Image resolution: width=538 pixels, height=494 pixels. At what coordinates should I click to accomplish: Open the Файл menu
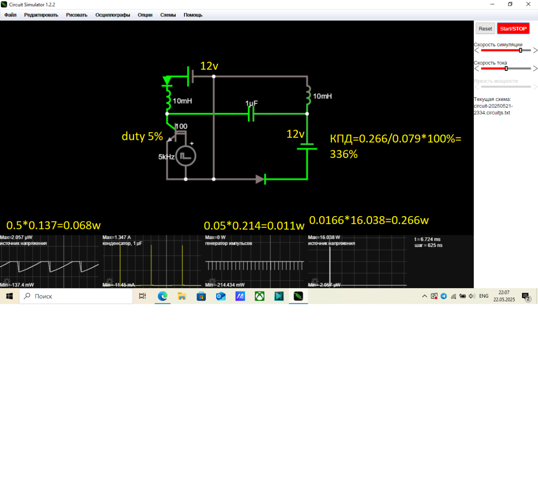tap(10, 15)
